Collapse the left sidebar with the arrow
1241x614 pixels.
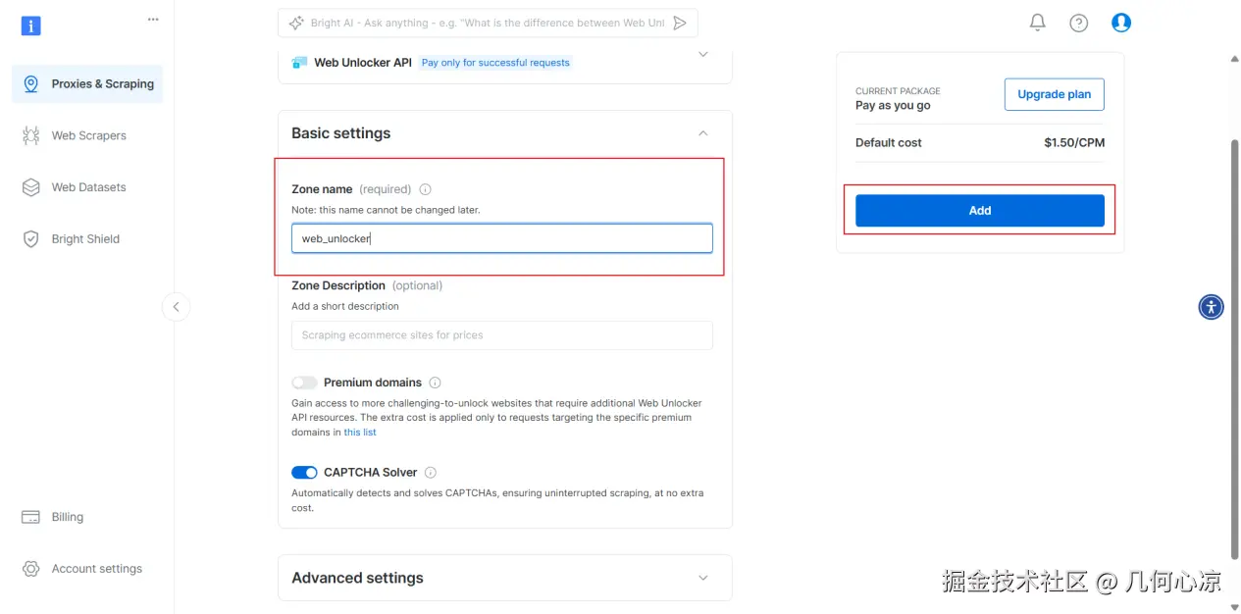(176, 307)
